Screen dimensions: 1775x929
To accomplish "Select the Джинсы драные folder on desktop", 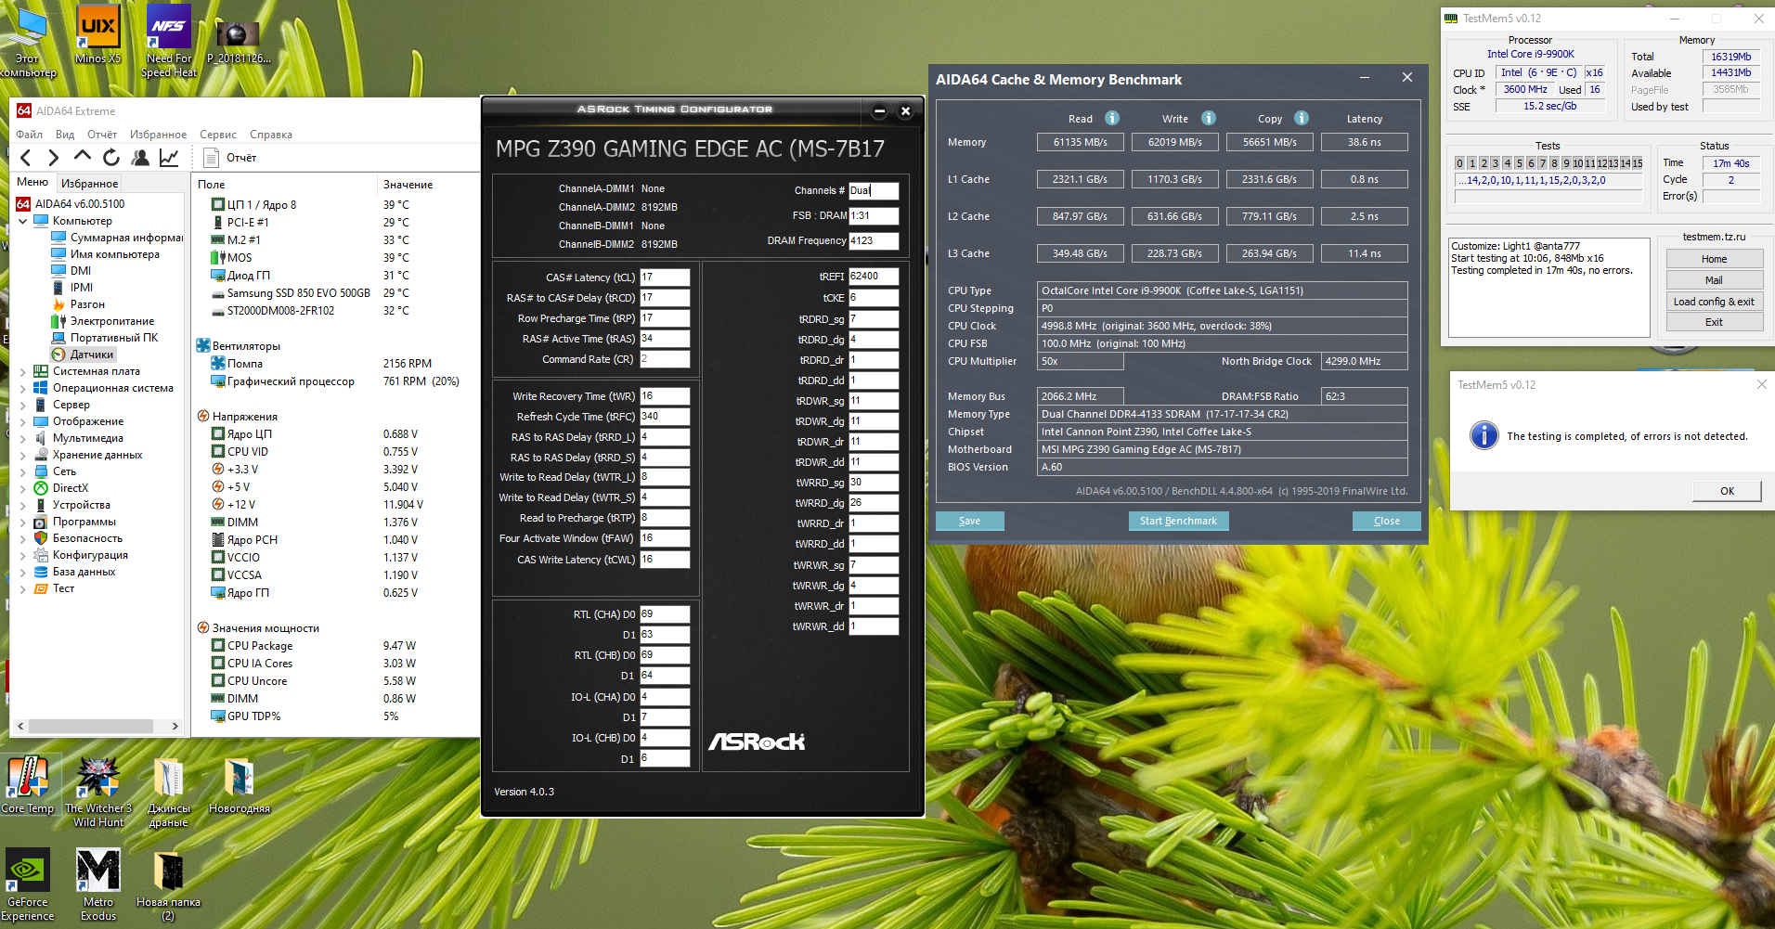I will (x=169, y=792).
